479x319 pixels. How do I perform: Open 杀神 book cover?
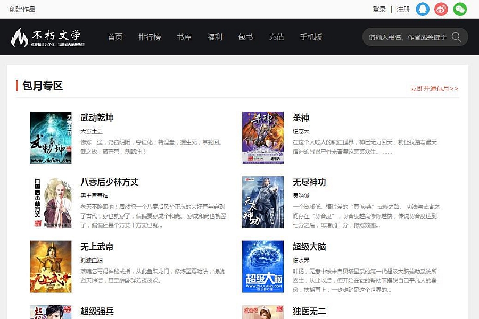click(x=263, y=138)
